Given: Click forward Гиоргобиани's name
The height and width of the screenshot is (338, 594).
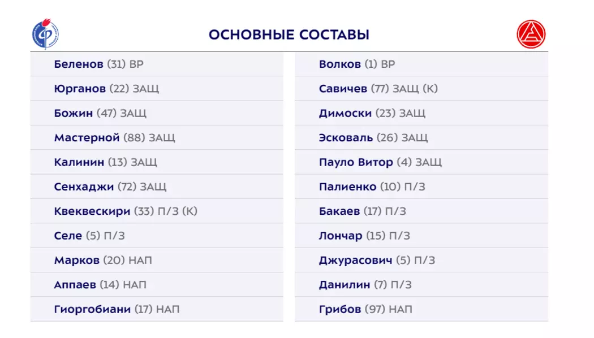Looking at the screenshot, I should coord(92,309).
